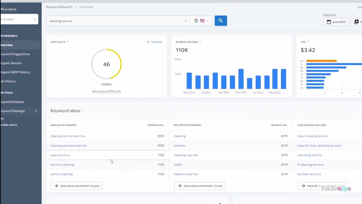The image size is (362, 204).
Task: Open the project selector dropdown in sidebar
Action: pyautogui.click(x=19, y=19)
